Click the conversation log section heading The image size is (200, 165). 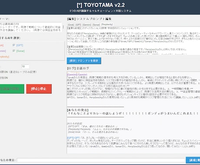coord(78,68)
